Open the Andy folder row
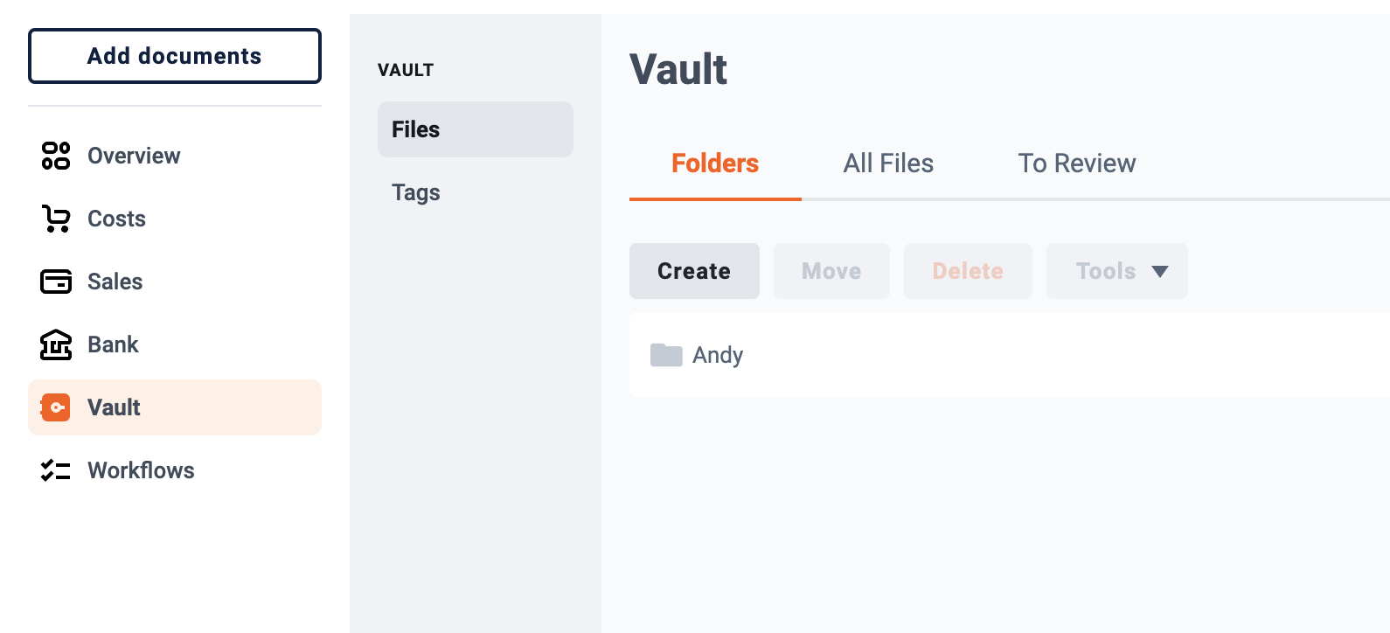Image resolution: width=1390 pixels, height=633 pixels. pyautogui.click(x=1010, y=355)
